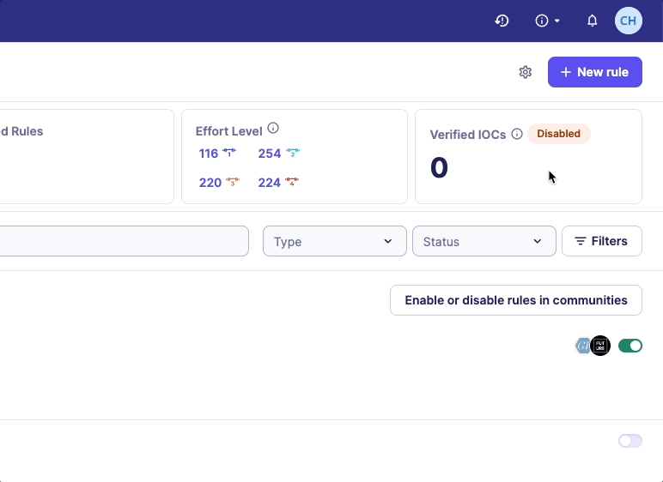Select effort level 3 count of 220
Screen dimensions: 663x482
[x=210, y=182]
